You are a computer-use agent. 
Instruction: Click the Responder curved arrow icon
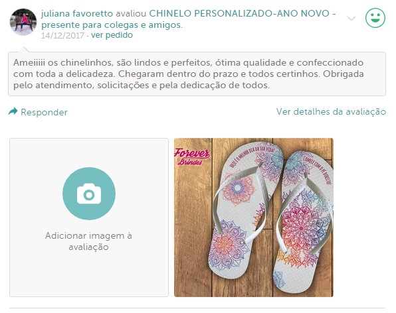pyautogui.click(x=13, y=111)
